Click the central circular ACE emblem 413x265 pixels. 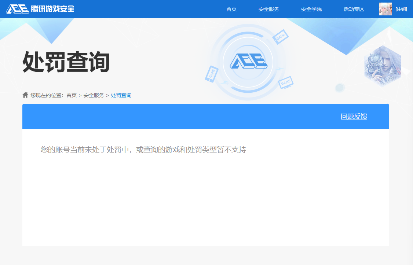[x=248, y=61]
